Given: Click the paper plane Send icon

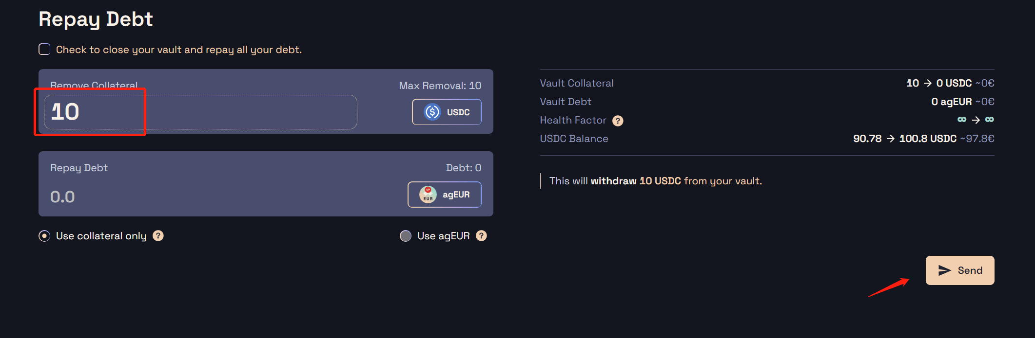Looking at the screenshot, I should coord(945,270).
